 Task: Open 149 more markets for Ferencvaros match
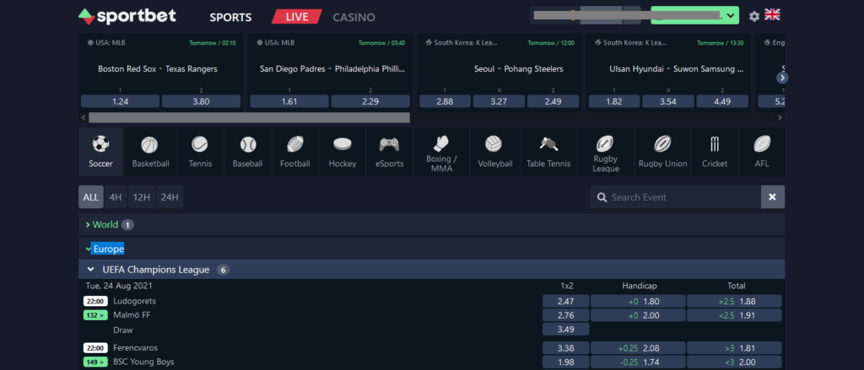point(95,362)
